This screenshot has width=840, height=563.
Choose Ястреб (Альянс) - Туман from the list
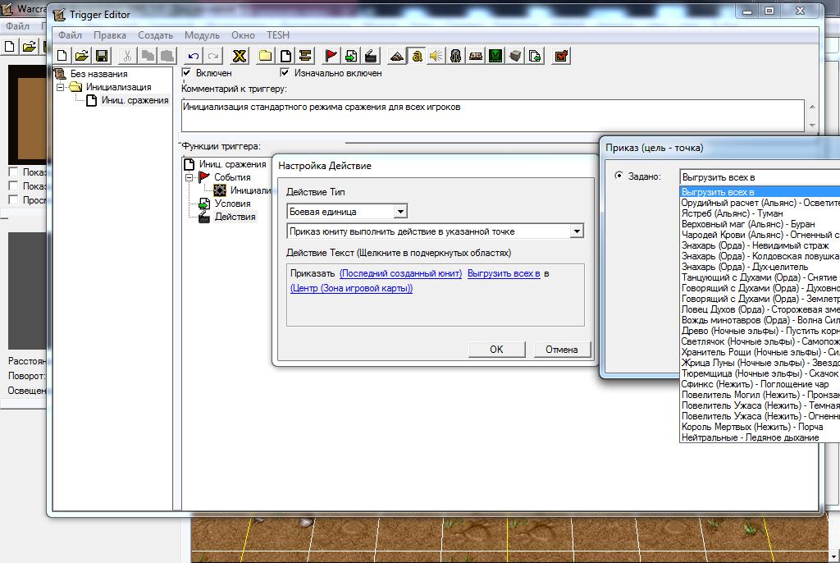(760, 213)
